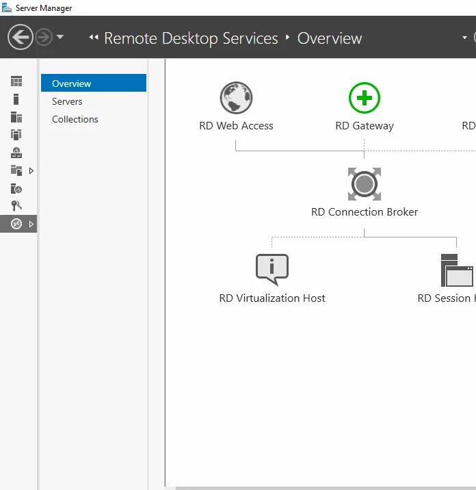Viewport: 476px width, 490px height.
Task: Open the fourth server-group sidebar icon
Action: [16, 135]
